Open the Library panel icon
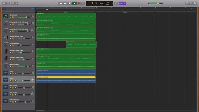The image size is (199, 112). [4, 3]
